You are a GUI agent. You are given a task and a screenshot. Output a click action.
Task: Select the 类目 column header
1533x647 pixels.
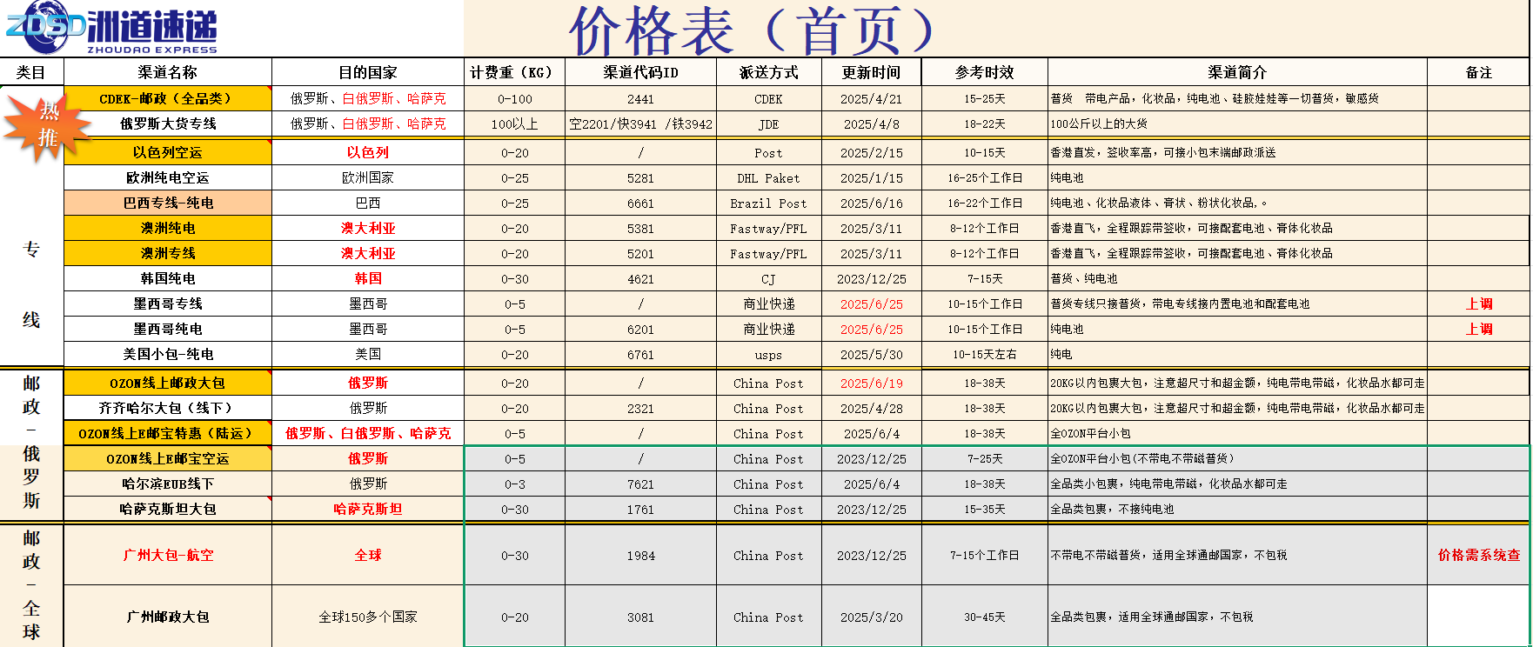click(31, 72)
